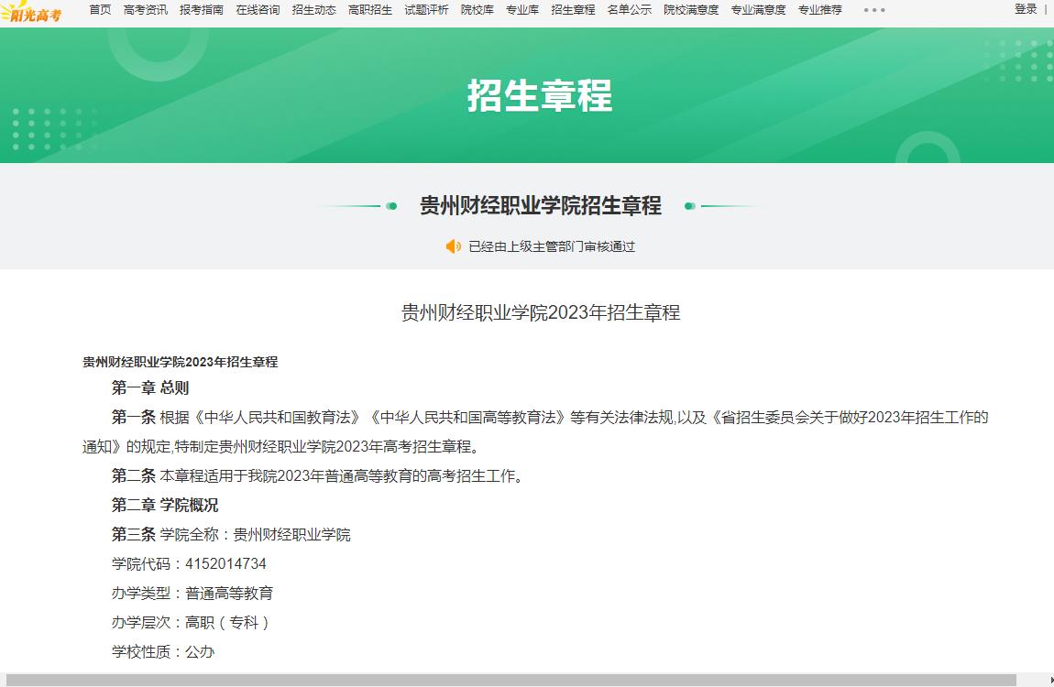Open 试题评析 from the nav bar

click(x=426, y=10)
